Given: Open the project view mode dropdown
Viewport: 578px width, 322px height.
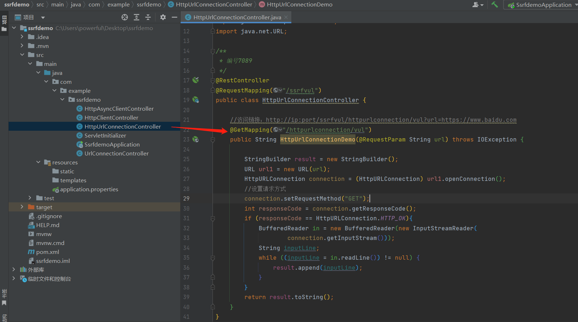Looking at the screenshot, I should click(43, 18).
